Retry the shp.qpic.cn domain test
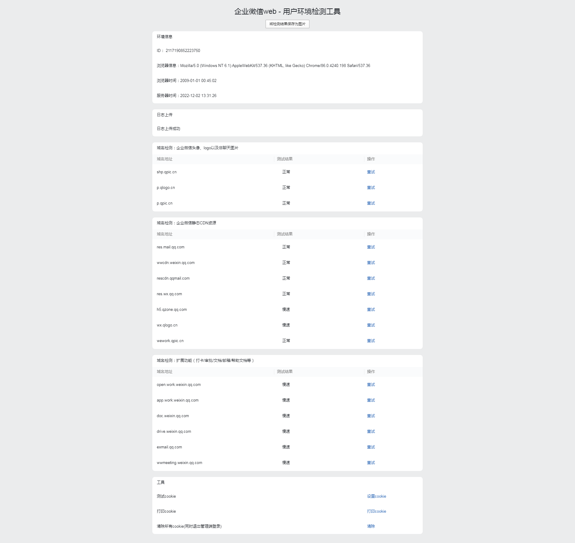 coord(371,172)
